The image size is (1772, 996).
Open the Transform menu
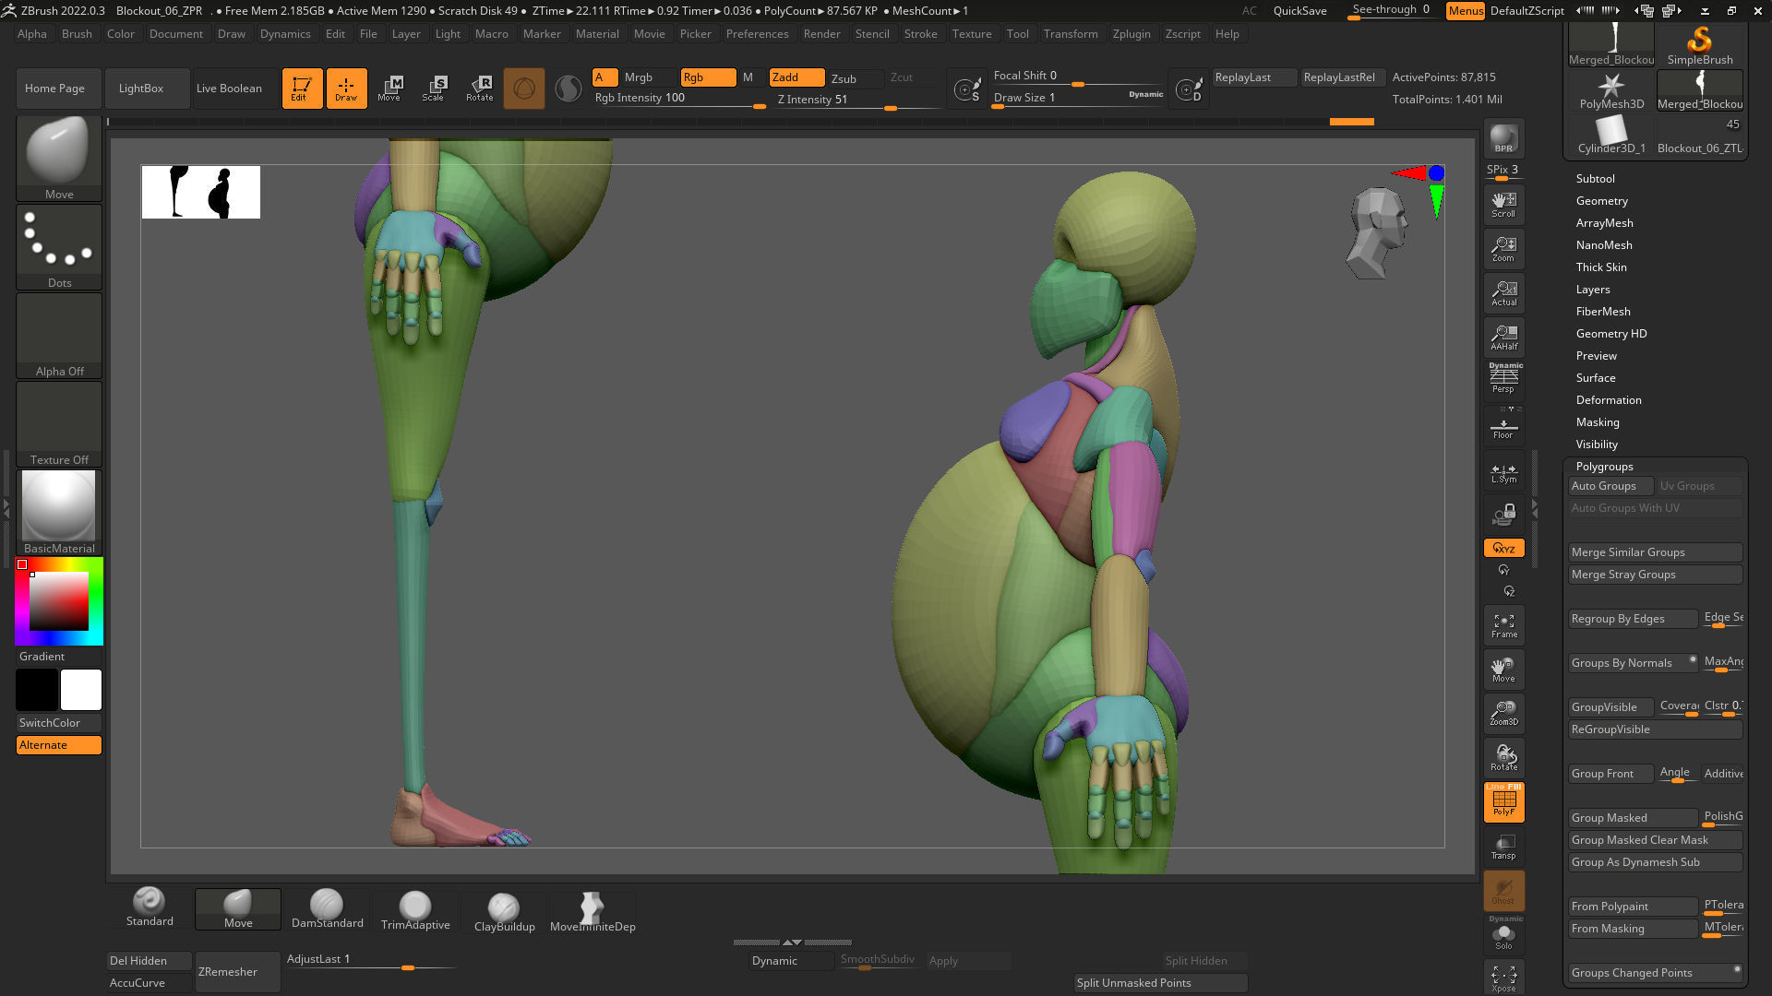[x=1071, y=34]
